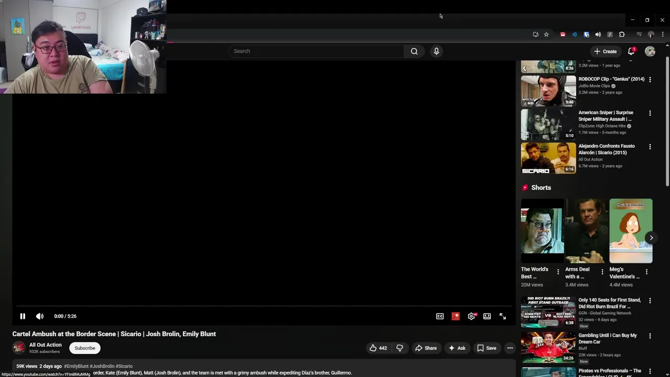
Task: Focus the YouTube search field
Action: pos(316,51)
